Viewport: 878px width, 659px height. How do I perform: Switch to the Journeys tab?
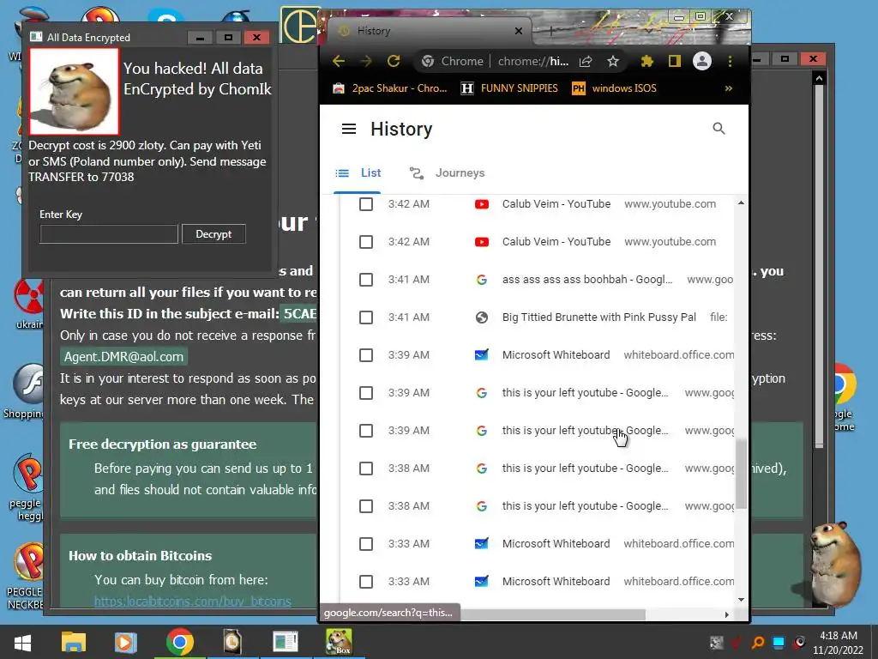point(447,173)
